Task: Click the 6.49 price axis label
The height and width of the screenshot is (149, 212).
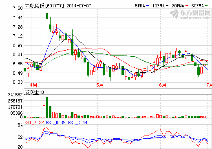Action: [18, 73]
